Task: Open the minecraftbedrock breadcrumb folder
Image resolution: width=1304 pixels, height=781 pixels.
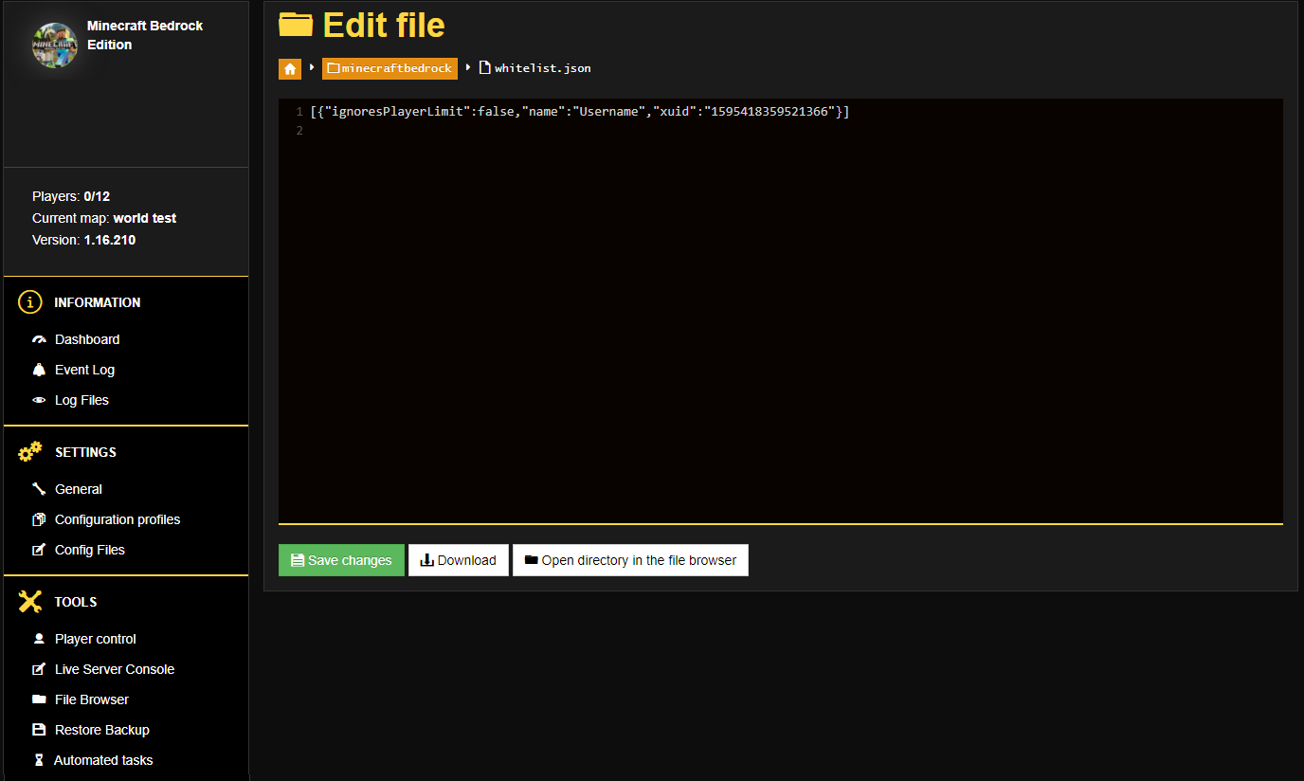Action: 389,68
